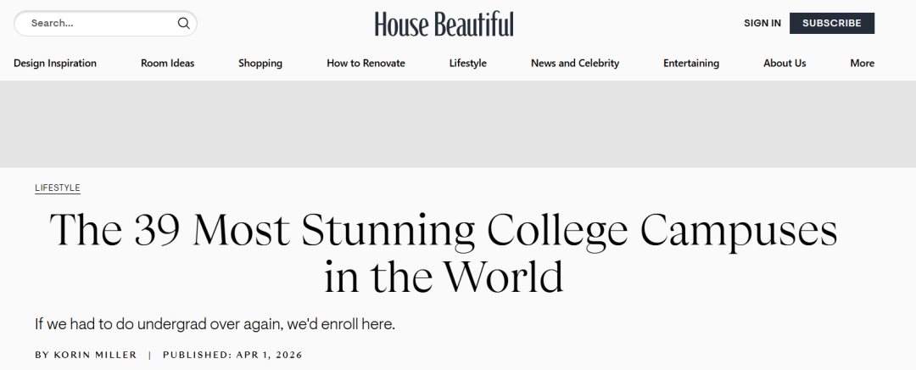Click the article subtitle about undergrad
Viewport: 916px width, 370px height.
(x=215, y=324)
